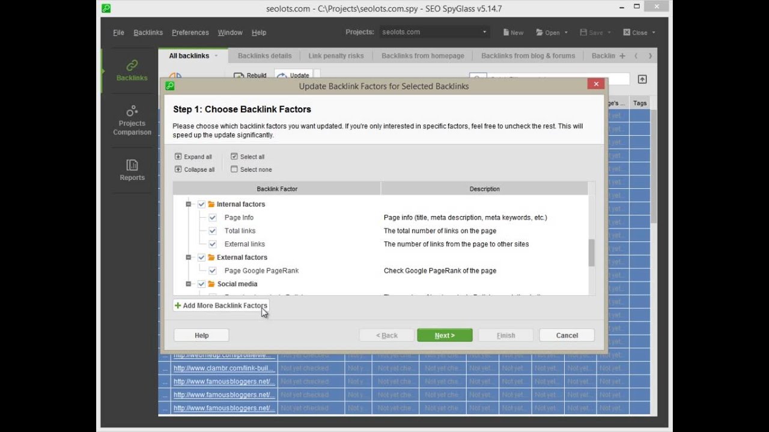The image size is (769, 432).
Task: Open the clambr.com link-build backlink URL
Action: pyautogui.click(x=224, y=368)
